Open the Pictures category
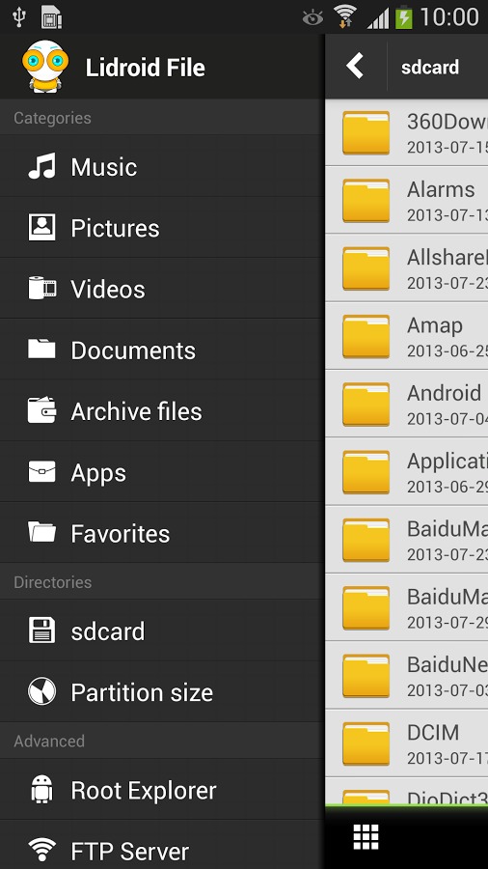Viewport: 488px width, 869px height. click(162, 227)
